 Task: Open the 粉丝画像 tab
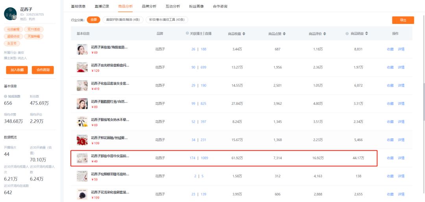click(196, 6)
